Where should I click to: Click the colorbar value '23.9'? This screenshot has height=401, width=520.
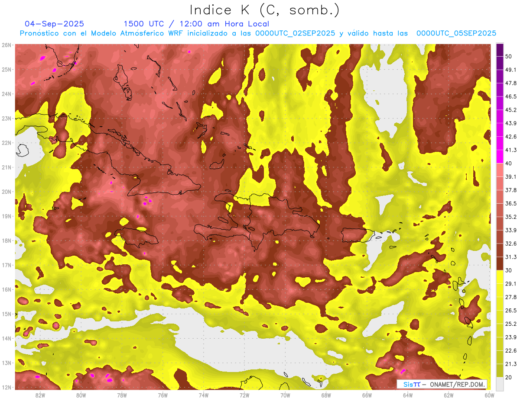click(510, 337)
